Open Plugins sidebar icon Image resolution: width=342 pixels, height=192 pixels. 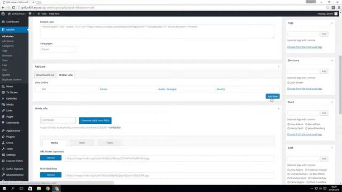tap(3, 137)
